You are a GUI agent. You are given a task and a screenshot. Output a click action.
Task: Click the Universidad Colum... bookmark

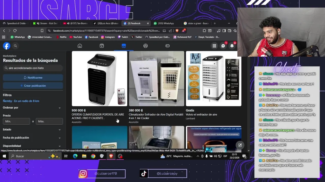pos(40,37)
